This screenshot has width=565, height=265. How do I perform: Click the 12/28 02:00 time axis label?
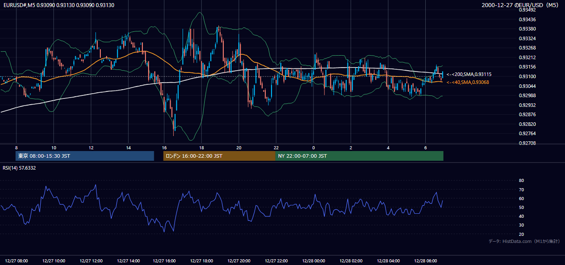351,261
